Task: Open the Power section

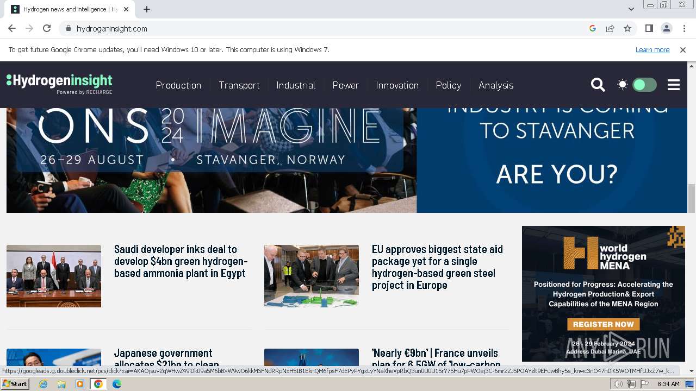Action: [x=346, y=85]
